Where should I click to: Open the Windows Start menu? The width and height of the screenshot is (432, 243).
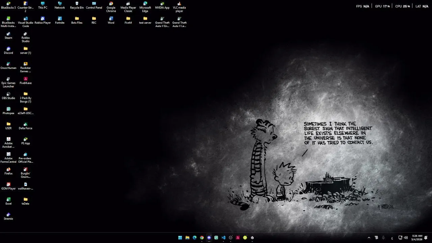[180, 238]
